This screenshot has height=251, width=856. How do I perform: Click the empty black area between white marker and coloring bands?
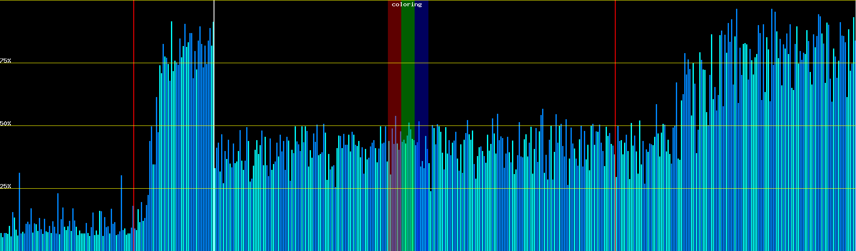pyautogui.click(x=301, y=63)
